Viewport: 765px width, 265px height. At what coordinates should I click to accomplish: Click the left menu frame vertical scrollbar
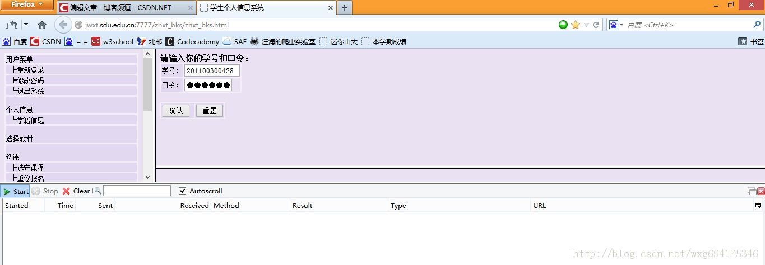148,84
